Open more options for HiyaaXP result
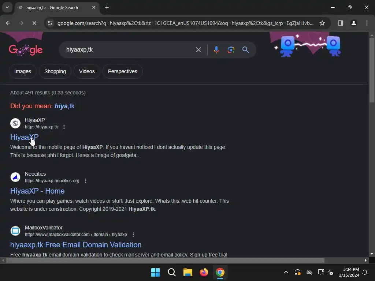 [64, 127]
